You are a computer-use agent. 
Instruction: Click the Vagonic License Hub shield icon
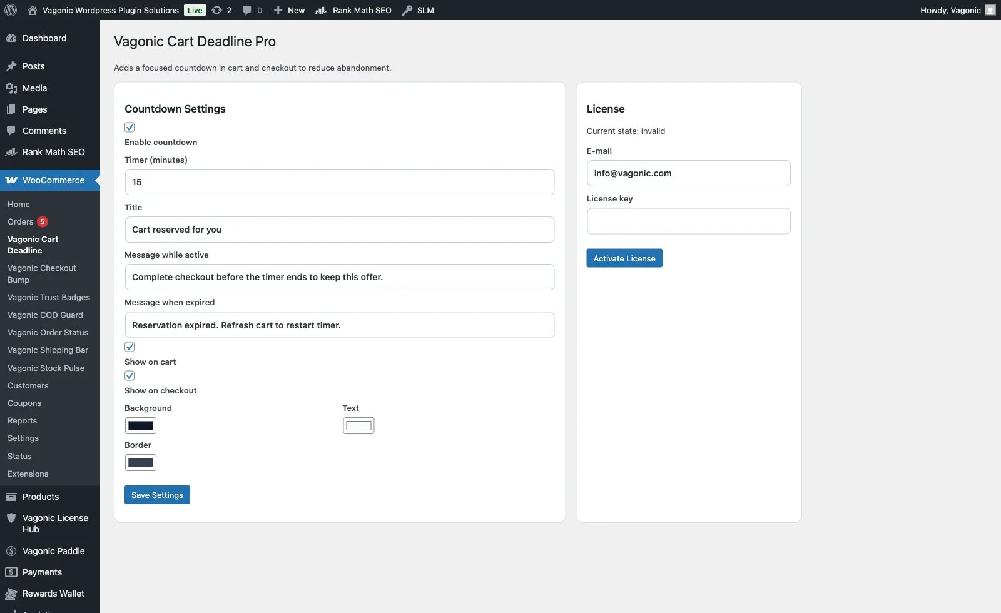[11, 518]
